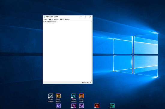Minimize the Notepad window

(81, 17)
